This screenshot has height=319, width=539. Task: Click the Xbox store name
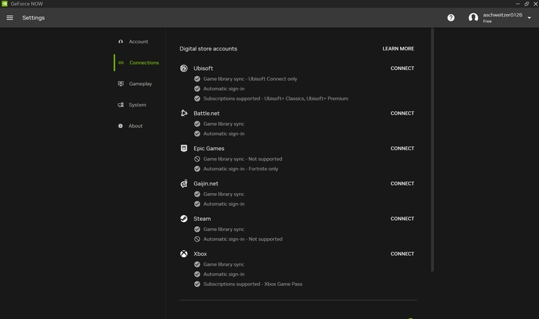click(200, 254)
